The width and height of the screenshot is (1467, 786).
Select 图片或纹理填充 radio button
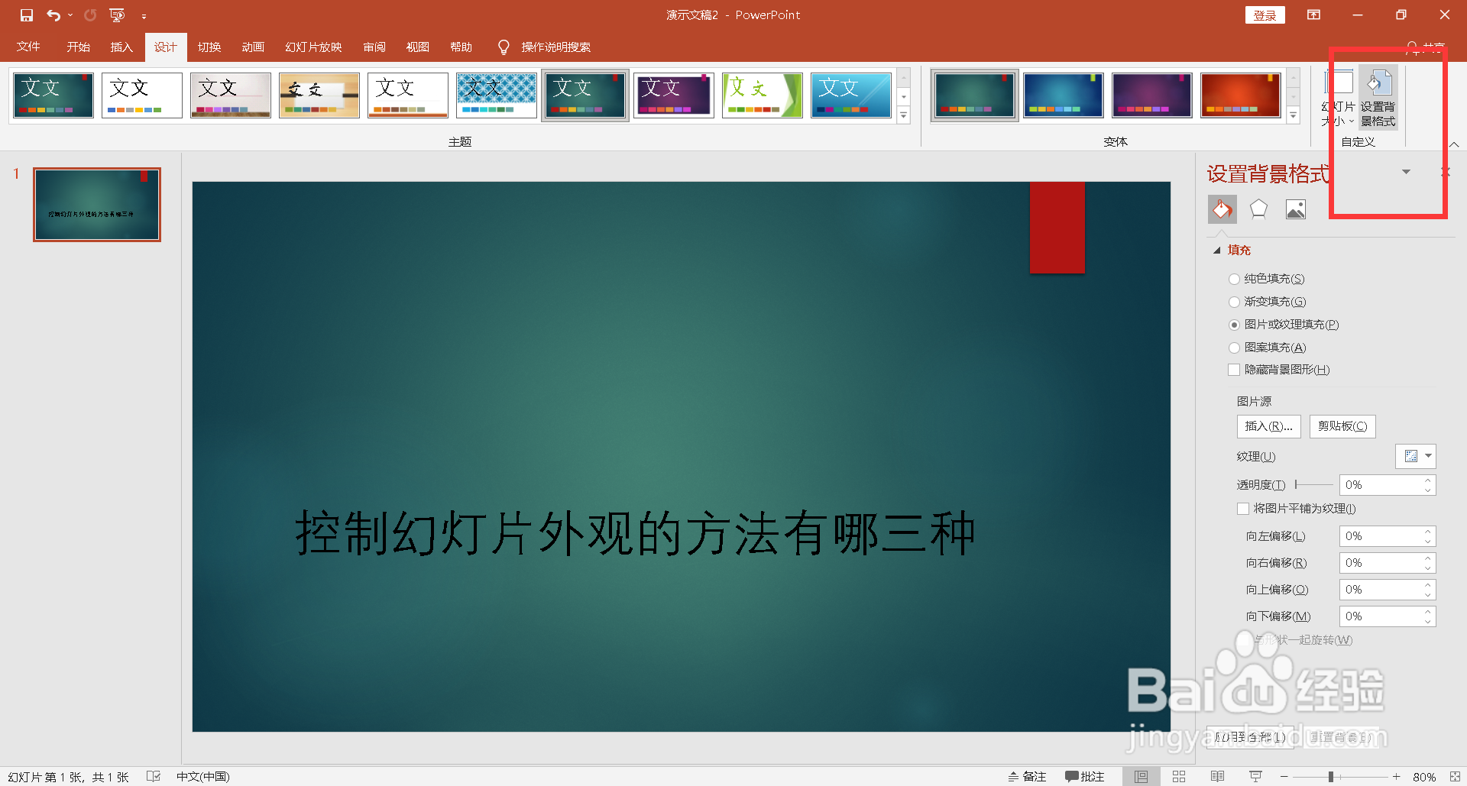pyautogui.click(x=1234, y=325)
